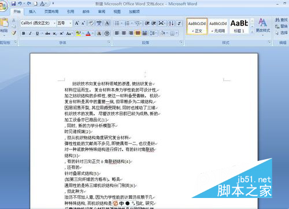The width and height of the screenshot is (289, 209).
Task: Apply the 正文 style
Action: [x=197, y=27]
